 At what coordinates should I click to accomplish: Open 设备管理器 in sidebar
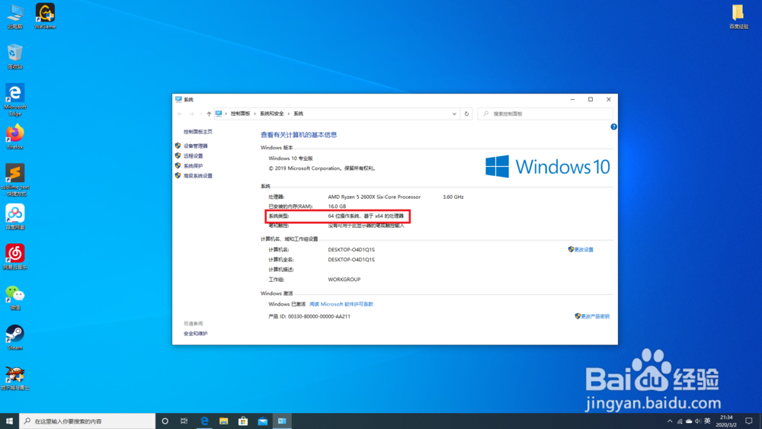click(195, 146)
